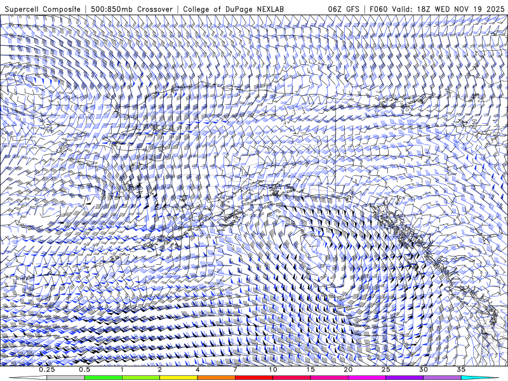508x381 pixels.
Task: Select the purple 25–30 colorbar segment
Action: point(404,378)
